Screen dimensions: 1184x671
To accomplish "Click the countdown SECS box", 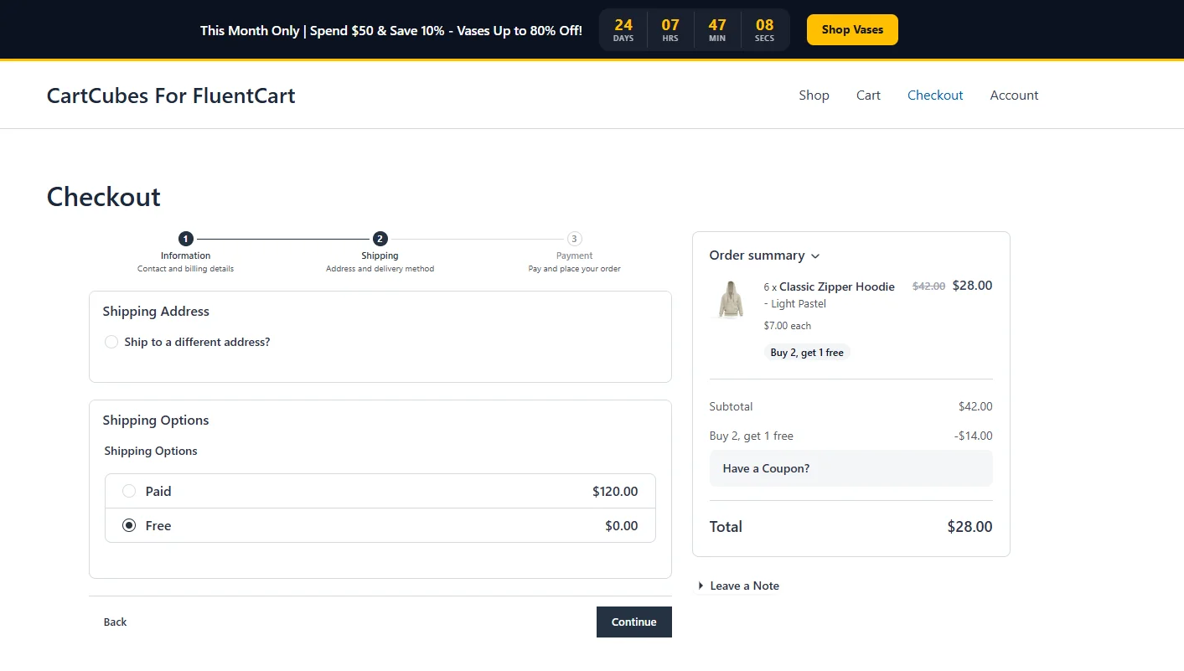I will 764,30.
